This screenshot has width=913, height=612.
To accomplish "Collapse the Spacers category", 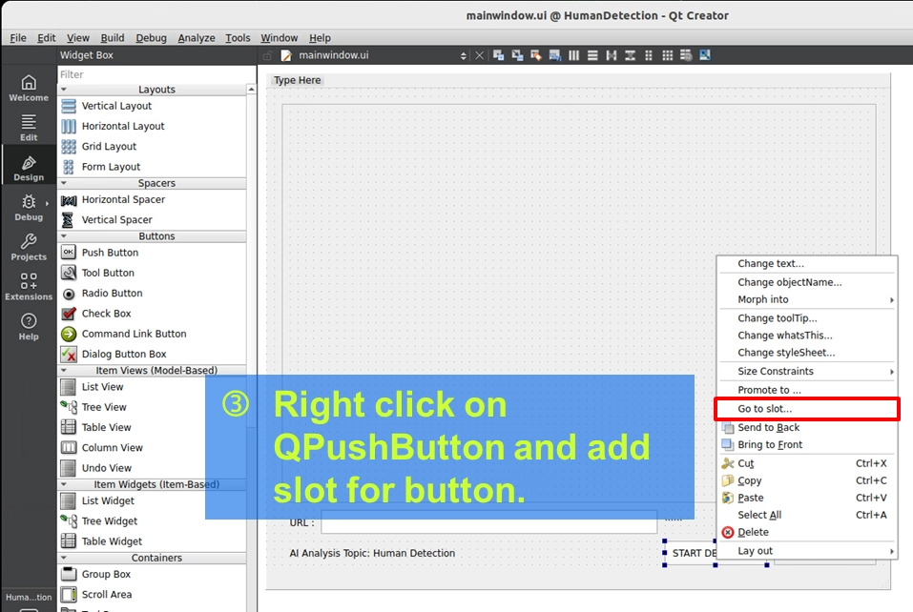I will 64,183.
